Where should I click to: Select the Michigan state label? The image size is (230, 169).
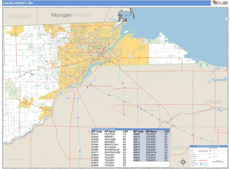61,15
